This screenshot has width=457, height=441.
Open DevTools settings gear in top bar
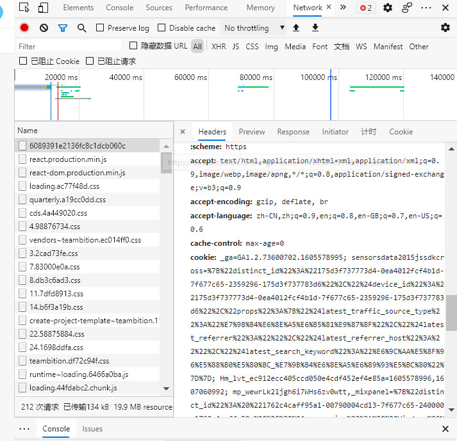[387, 8]
